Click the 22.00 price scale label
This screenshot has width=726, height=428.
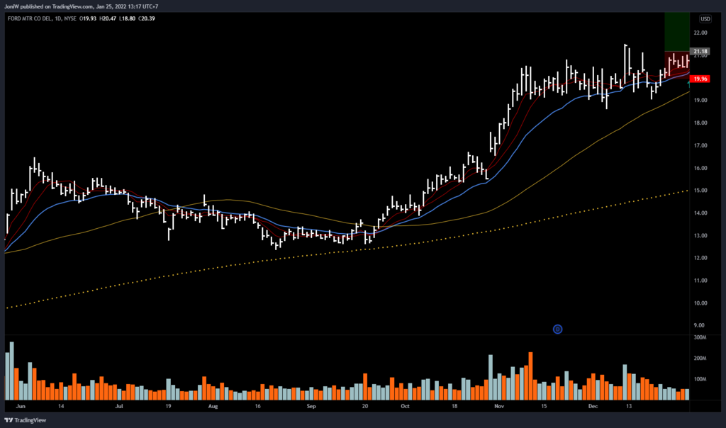[701, 33]
